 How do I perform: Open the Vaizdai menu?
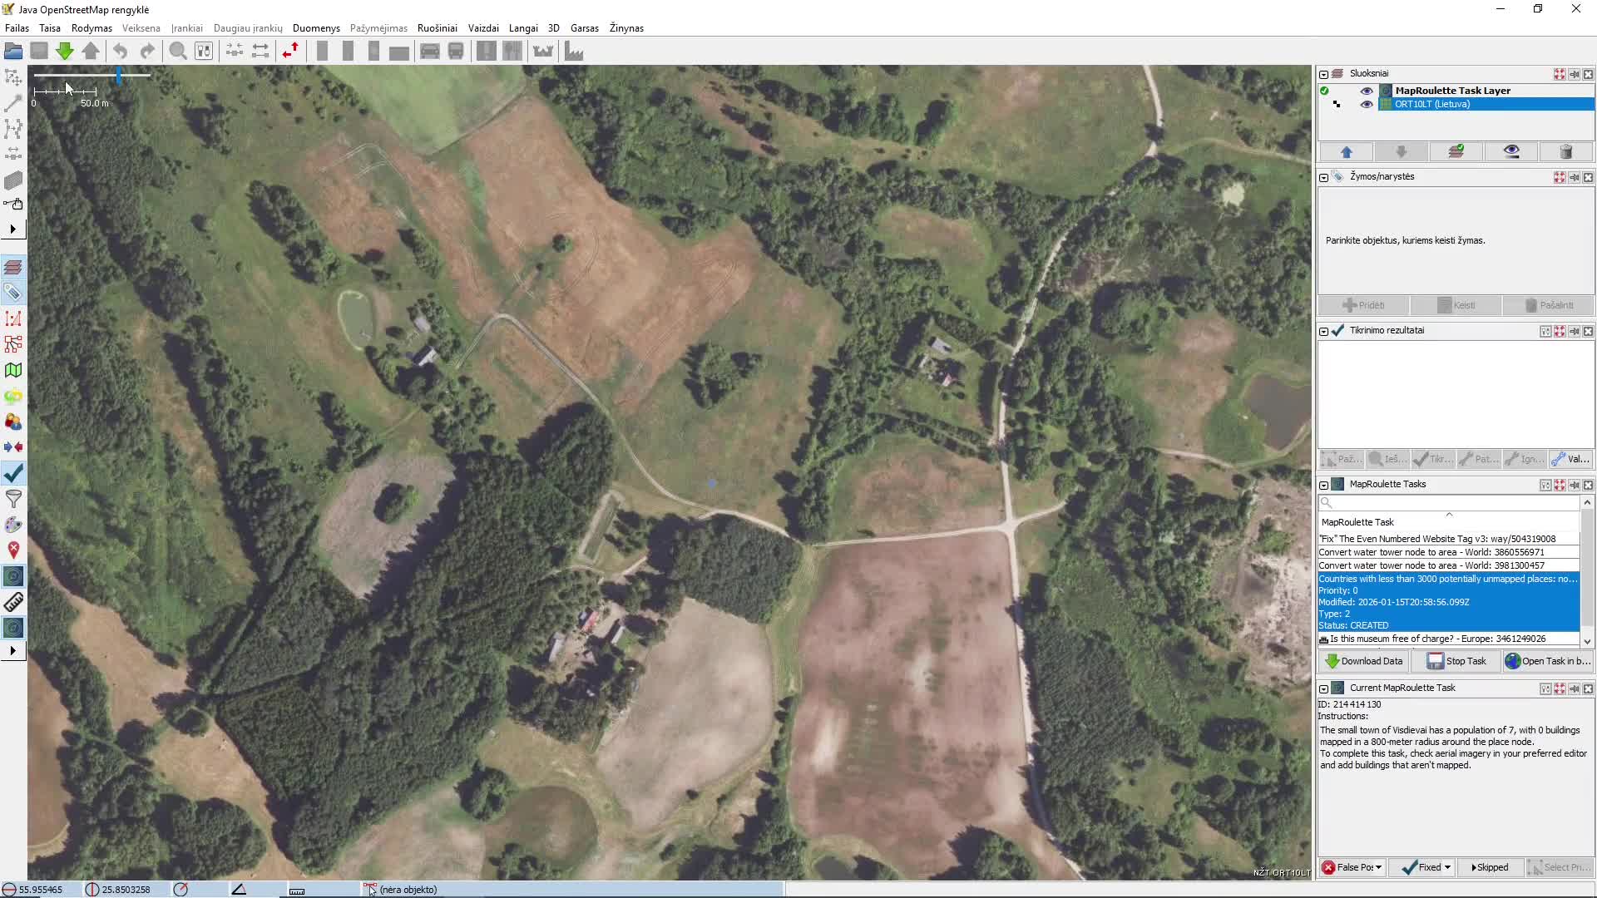click(x=483, y=27)
